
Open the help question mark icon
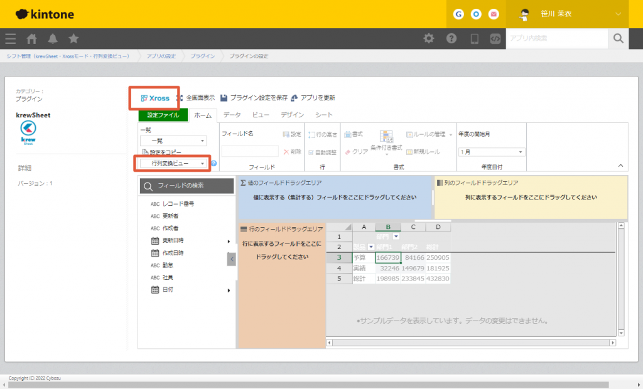pyautogui.click(x=451, y=38)
